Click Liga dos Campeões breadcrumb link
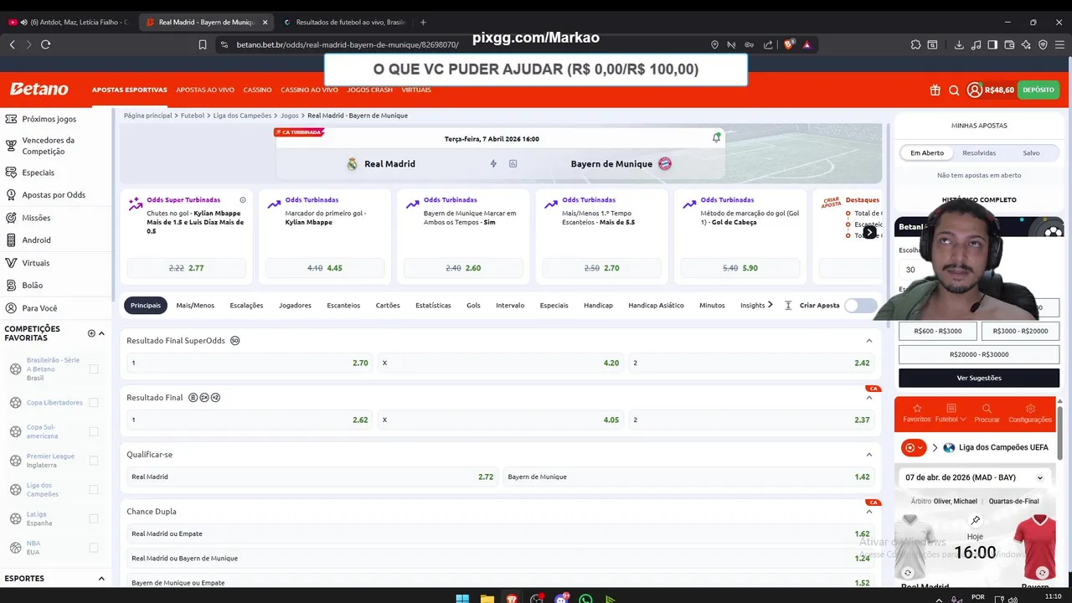The image size is (1072, 603). pos(242,116)
